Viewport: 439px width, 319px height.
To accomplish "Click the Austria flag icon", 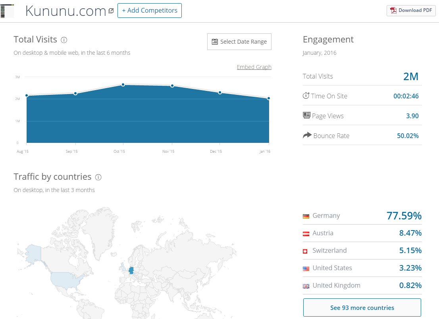I will (306, 234).
